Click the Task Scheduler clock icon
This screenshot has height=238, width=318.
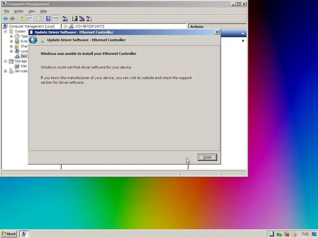tap(17, 36)
